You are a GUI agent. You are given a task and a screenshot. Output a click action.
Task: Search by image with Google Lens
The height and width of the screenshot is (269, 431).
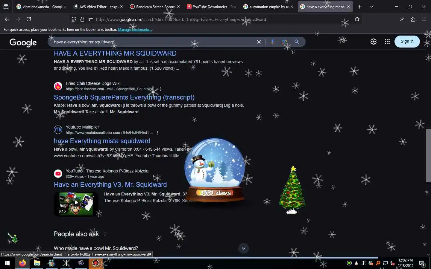(284, 42)
